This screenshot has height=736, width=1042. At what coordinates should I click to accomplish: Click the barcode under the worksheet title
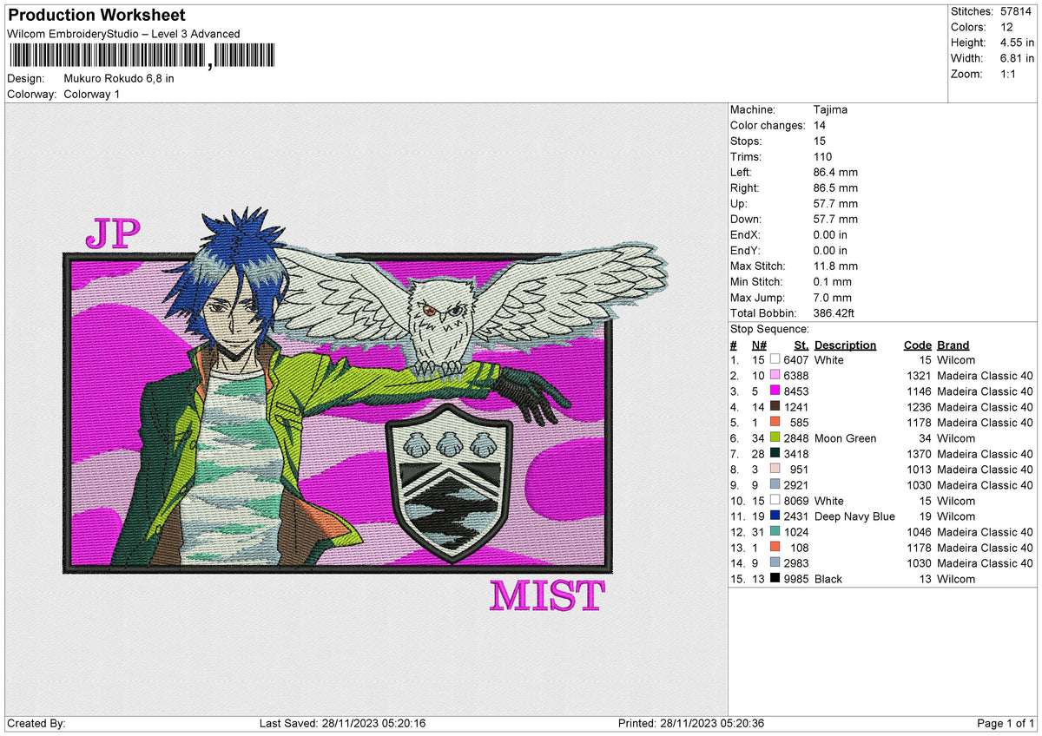tap(141, 56)
